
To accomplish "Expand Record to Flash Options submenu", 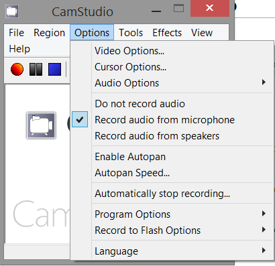I will [172, 230].
